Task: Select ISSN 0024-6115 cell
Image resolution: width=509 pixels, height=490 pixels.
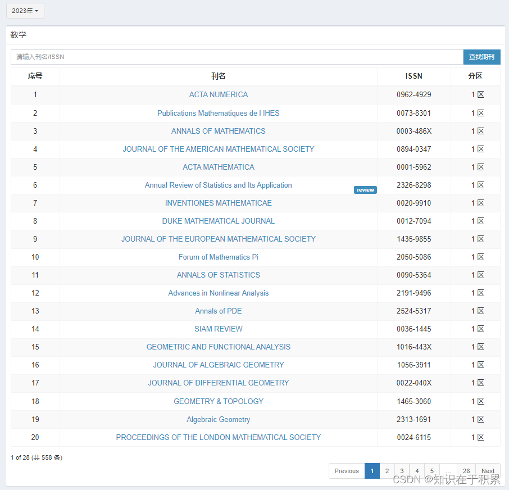Action: [414, 437]
